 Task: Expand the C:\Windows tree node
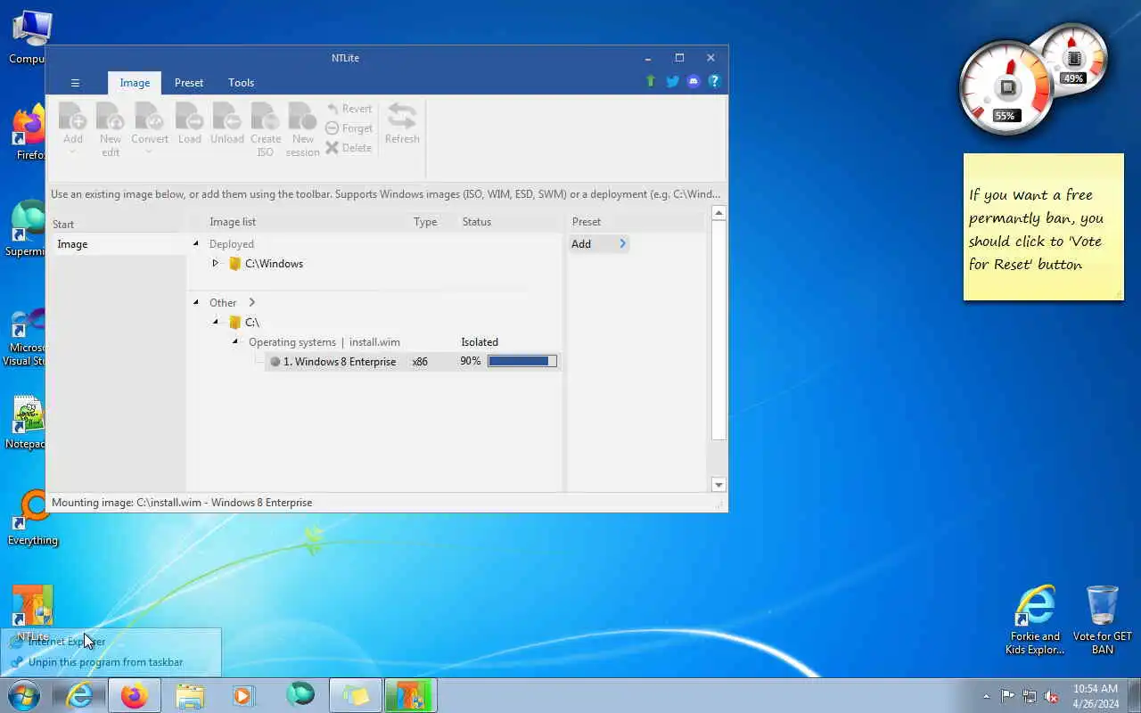[215, 263]
